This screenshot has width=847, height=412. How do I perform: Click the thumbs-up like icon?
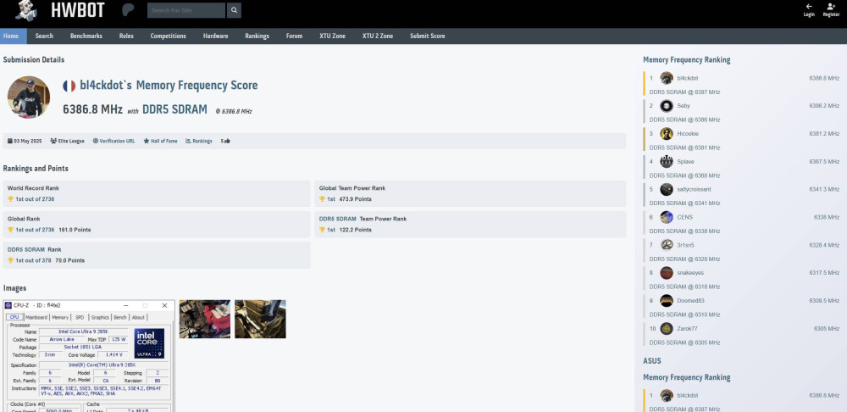pyautogui.click(x=227, y=141)
